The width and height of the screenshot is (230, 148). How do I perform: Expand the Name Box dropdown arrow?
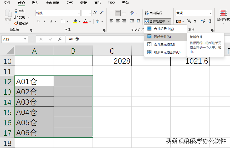25,39
